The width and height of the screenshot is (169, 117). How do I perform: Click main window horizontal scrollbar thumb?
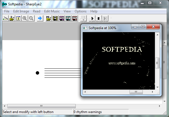coord(41,106)
